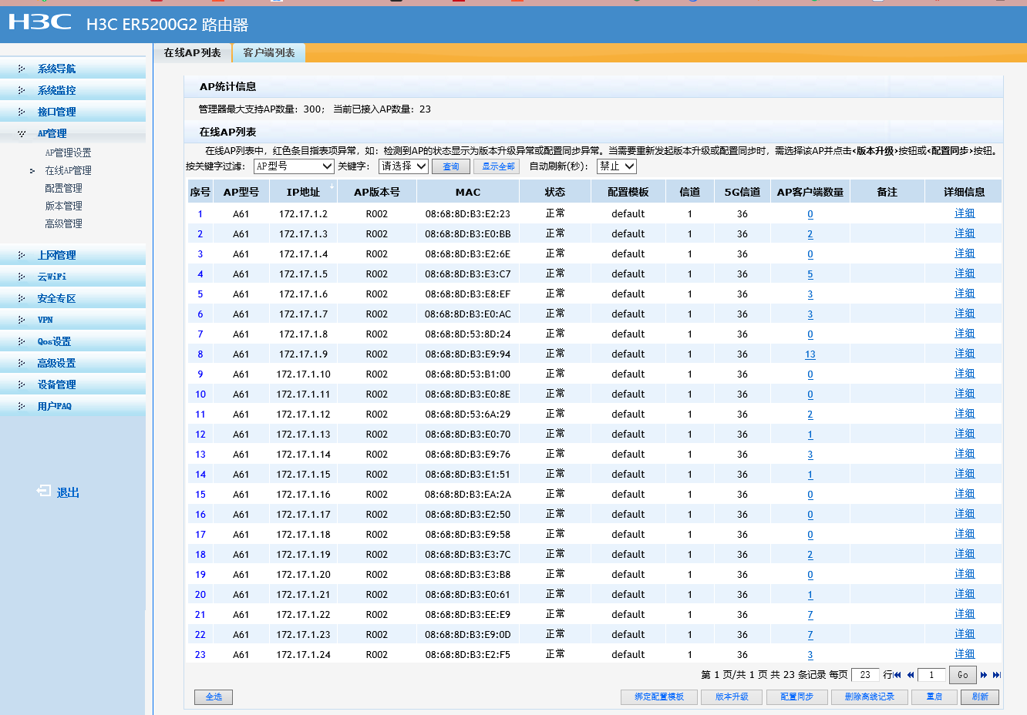This screenshot has width=1027, height=715.
Task: Click the rows-per-page input field
Action: tap(865, 675)
